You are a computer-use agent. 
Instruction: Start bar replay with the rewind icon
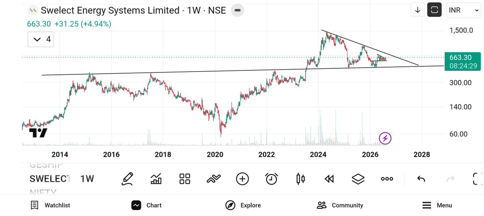(329, 179)
